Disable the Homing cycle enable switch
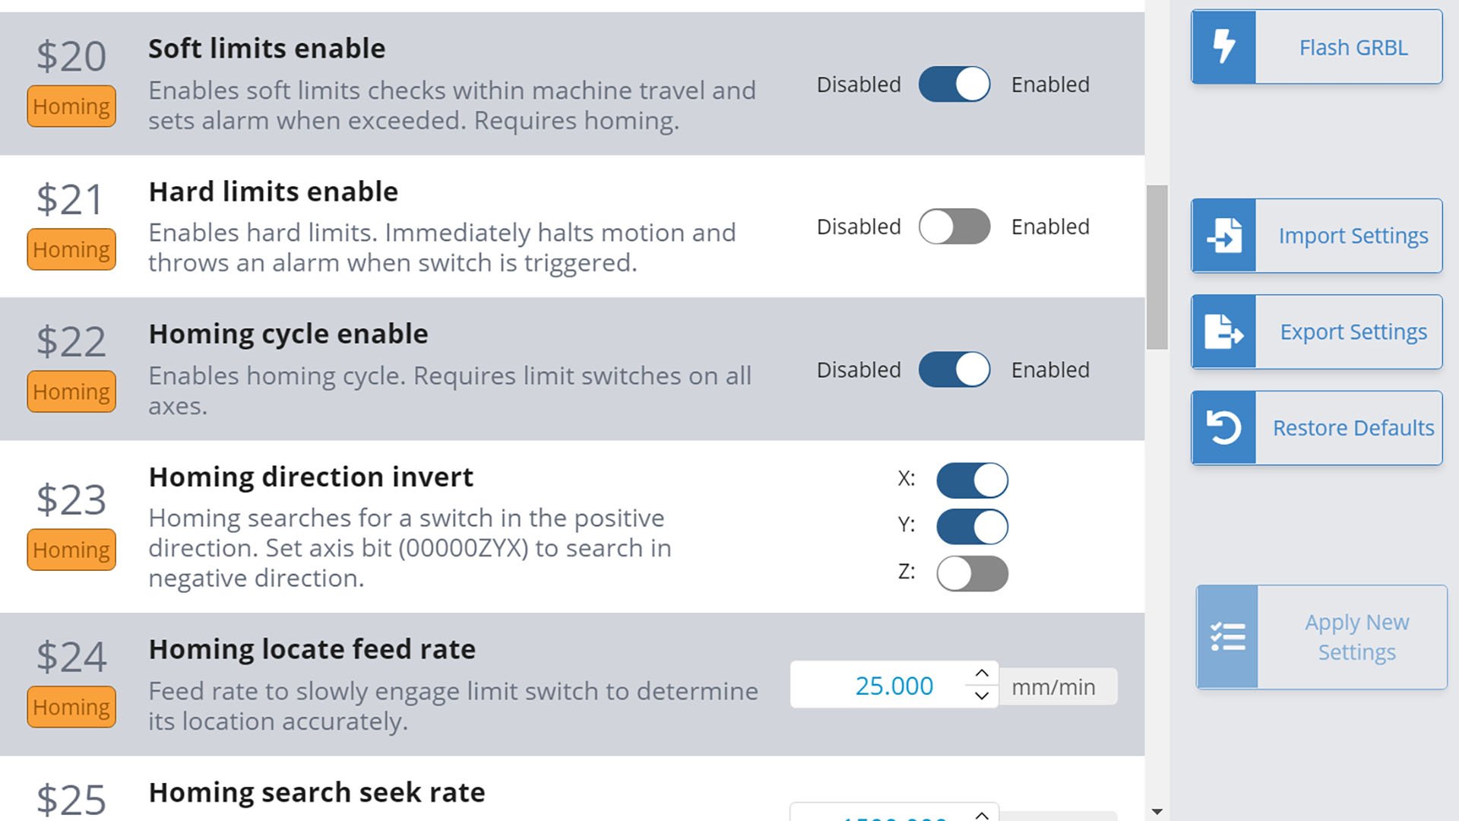1459x821 pixels. coord(954,369)
